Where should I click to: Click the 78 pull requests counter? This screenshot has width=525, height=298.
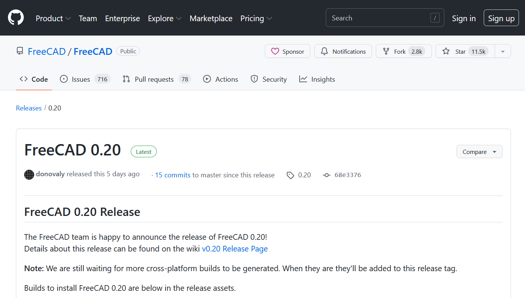(185, 79)
